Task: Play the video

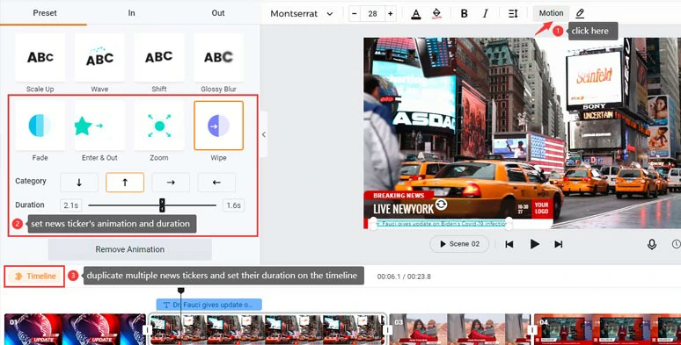Action: click(535, 244)
